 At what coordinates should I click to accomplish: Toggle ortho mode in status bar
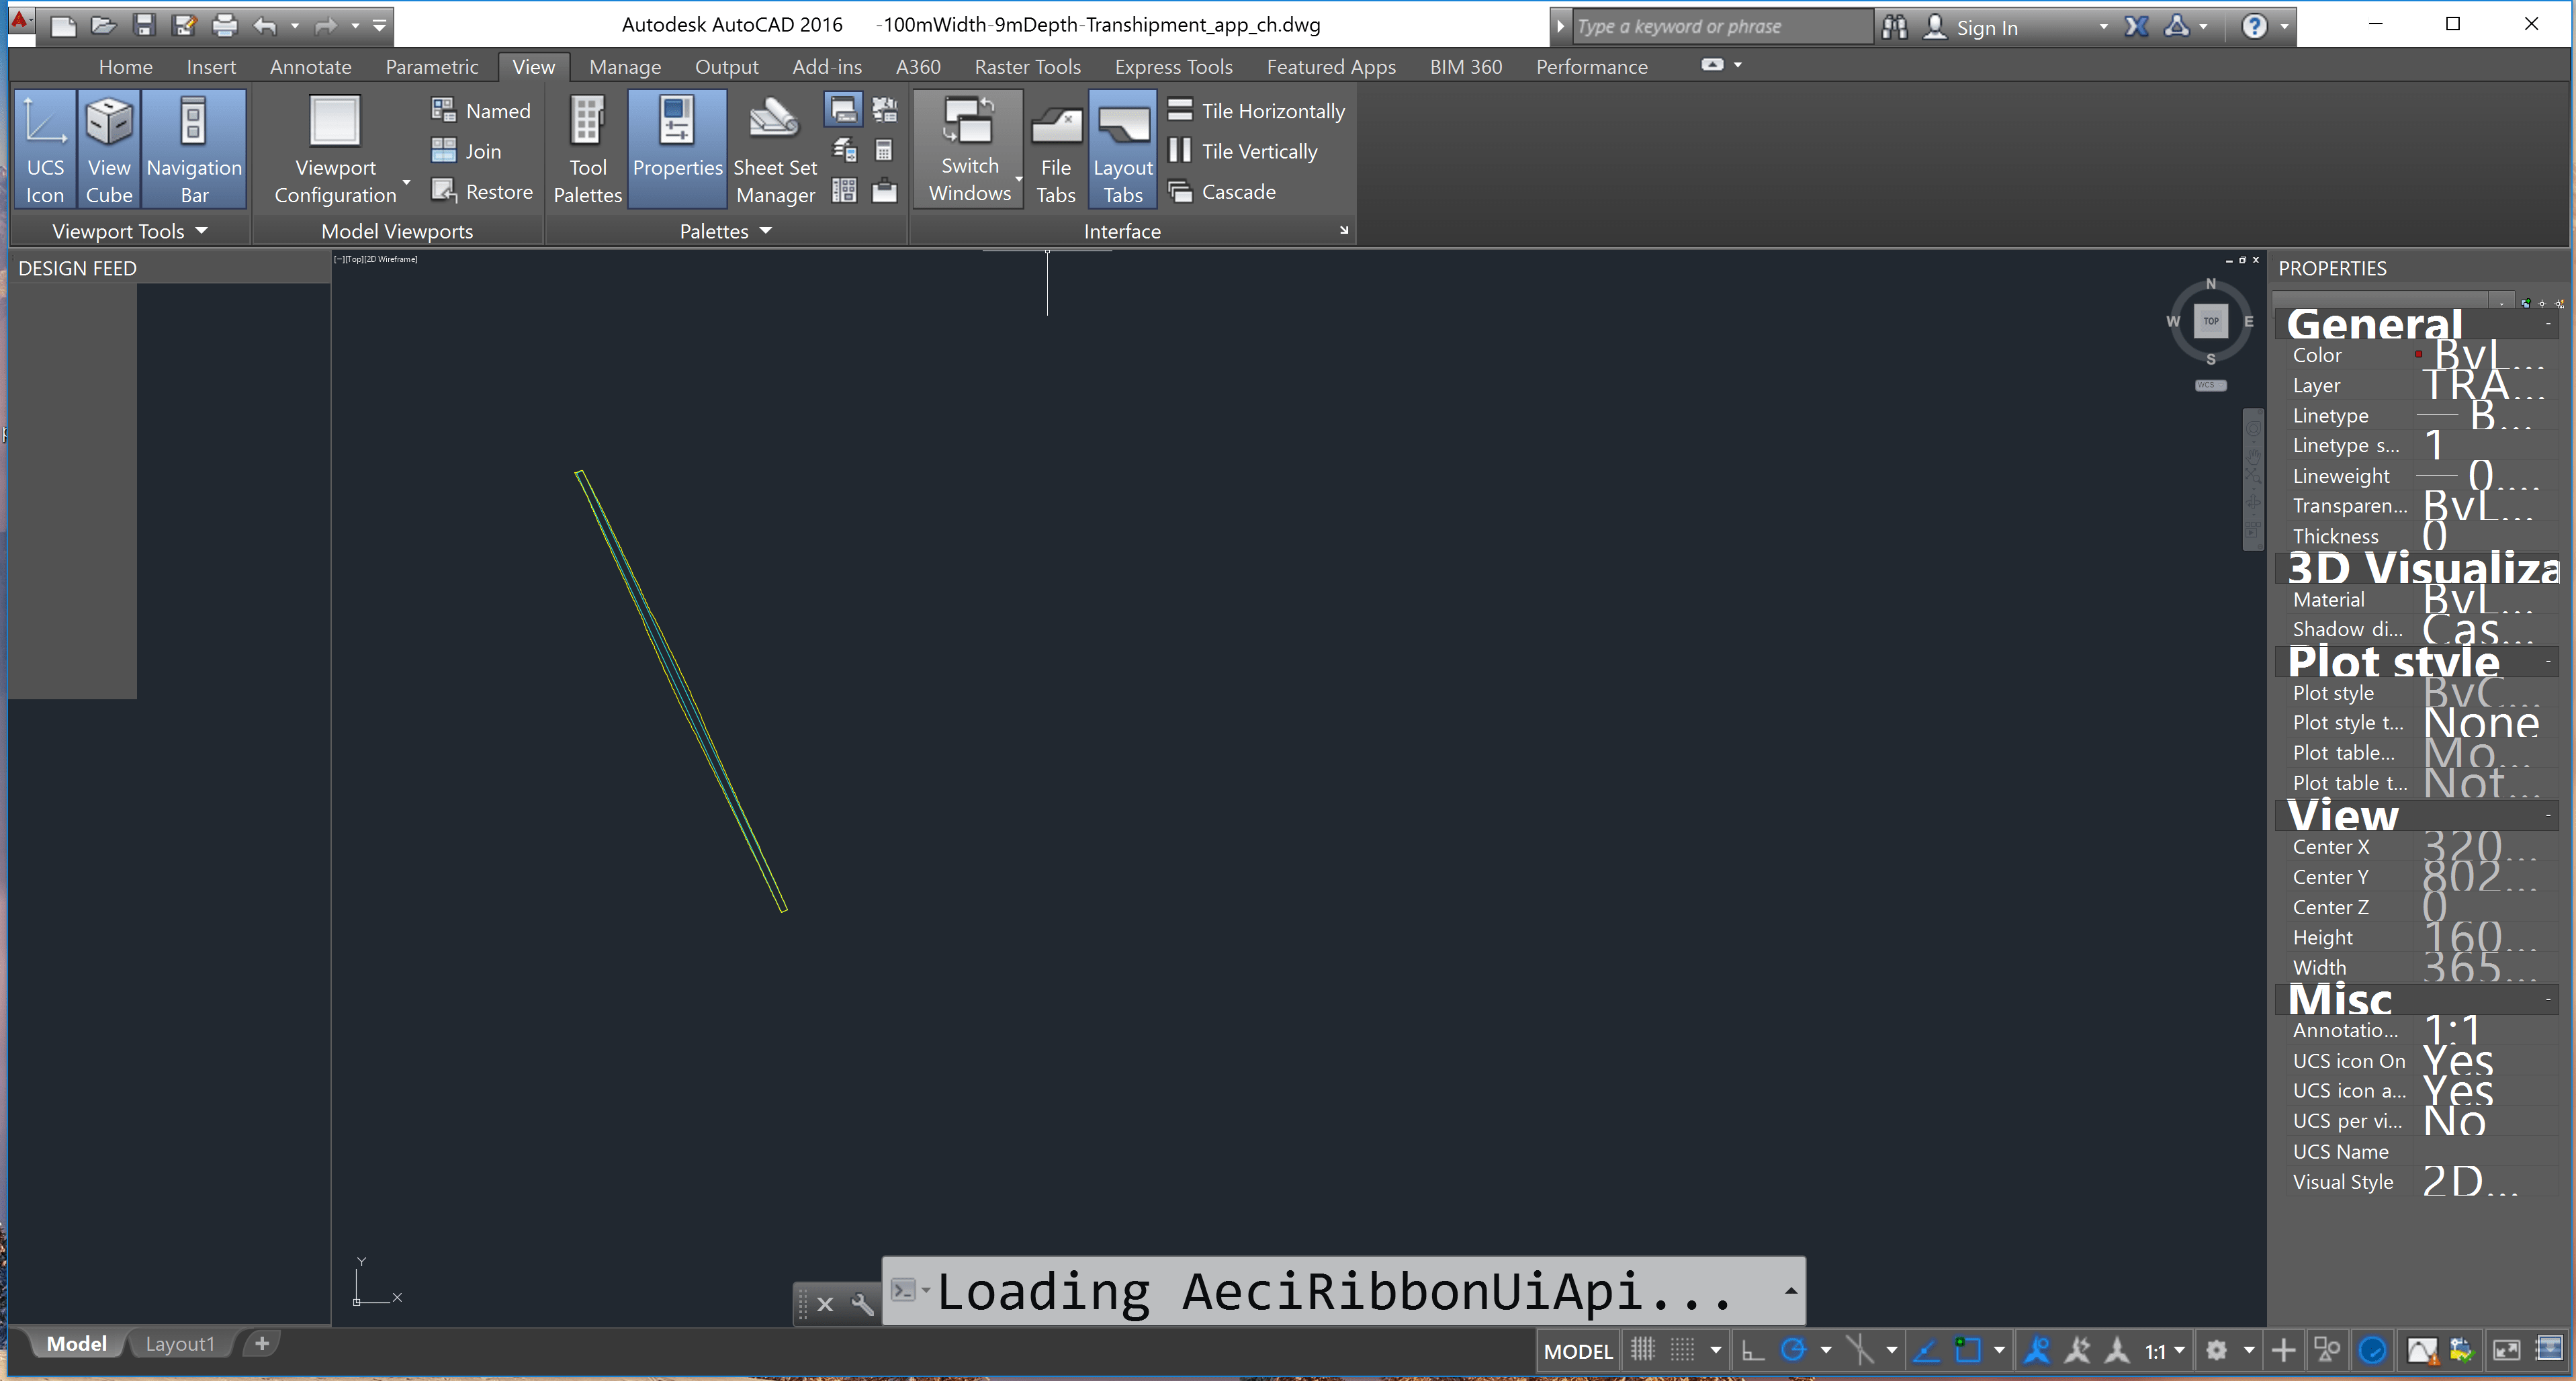pyautogui.click(x=1752, y=1351)
